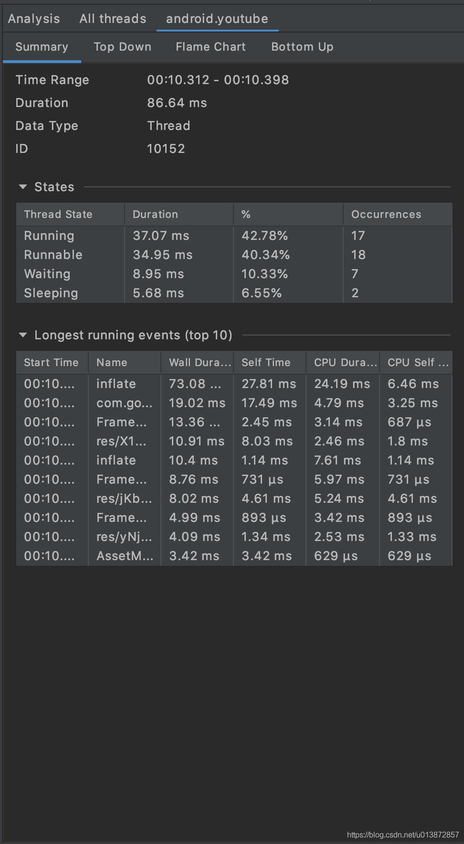The width and height of the screenshot is (464, 844).
Task: Select the first inflate event row
Action: pos(116,384)
